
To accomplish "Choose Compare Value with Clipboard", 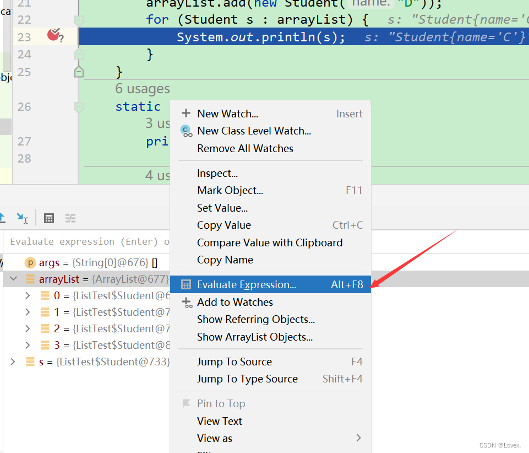I will point(270,242).
